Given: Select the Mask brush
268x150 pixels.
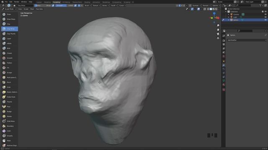Looking at the screenshot, I should pyautogui.click(x=9, y=141).
